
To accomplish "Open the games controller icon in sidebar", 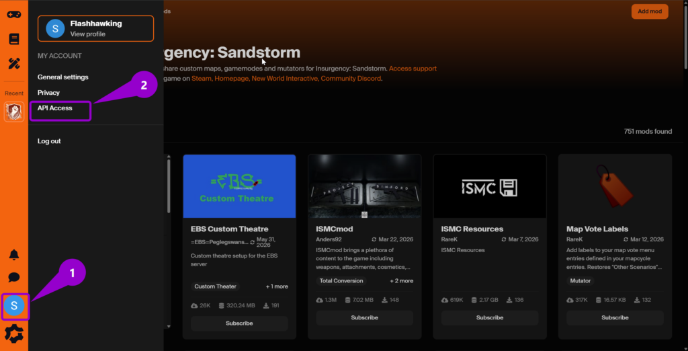I will pos(14,14).
